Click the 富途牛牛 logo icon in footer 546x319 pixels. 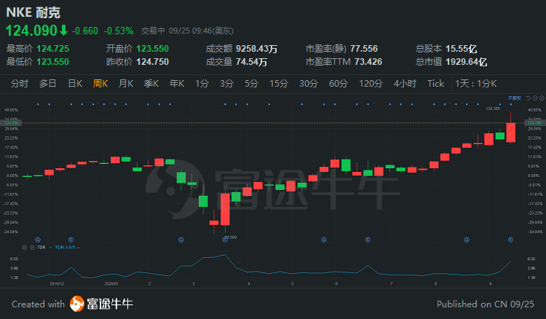click(76, 304)
